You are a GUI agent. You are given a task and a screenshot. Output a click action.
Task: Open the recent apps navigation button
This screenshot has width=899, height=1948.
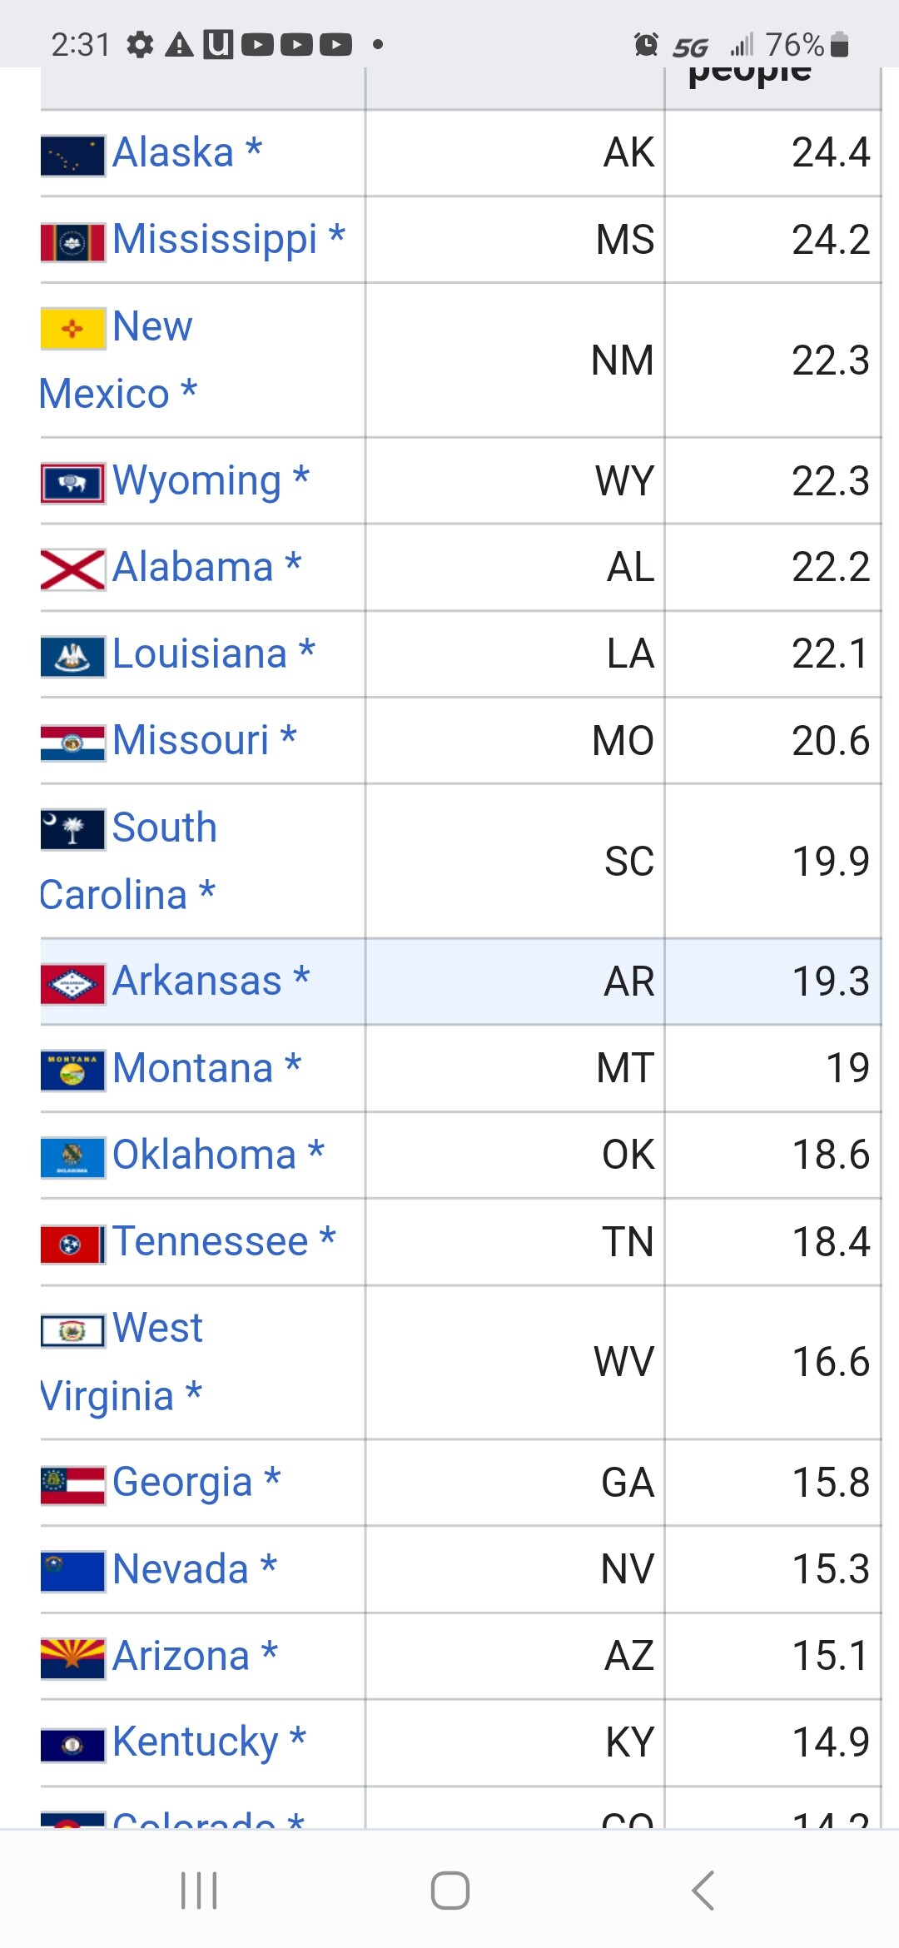tap(199, 1890)
